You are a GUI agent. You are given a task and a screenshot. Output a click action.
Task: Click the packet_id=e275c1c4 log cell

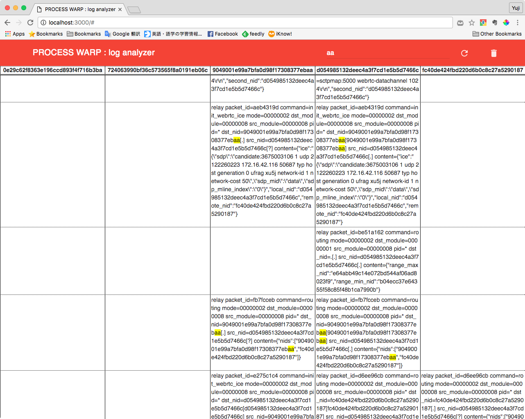pyautogui.click(x=262, y=395)
